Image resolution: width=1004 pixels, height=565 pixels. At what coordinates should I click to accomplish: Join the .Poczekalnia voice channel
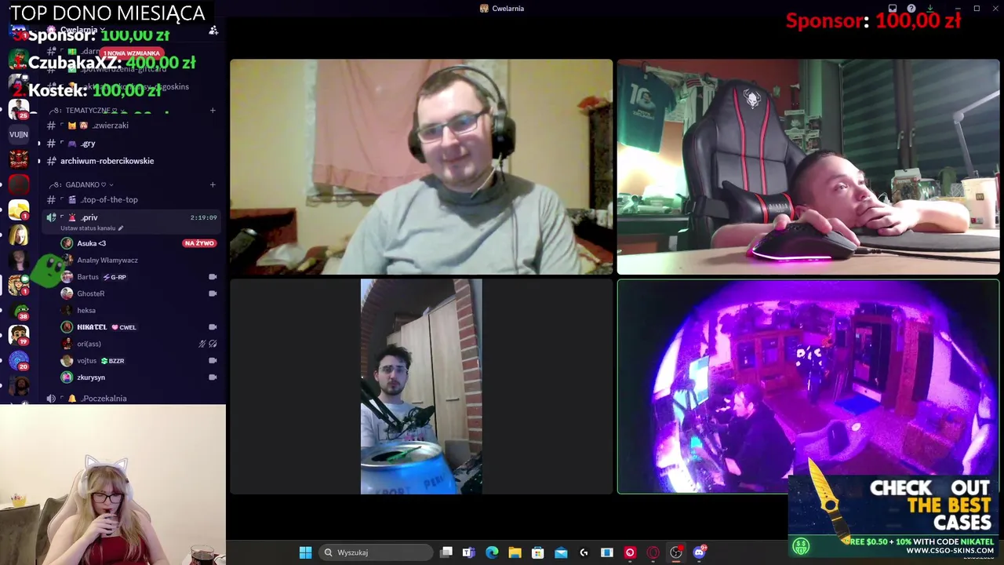tap(132, 398)
